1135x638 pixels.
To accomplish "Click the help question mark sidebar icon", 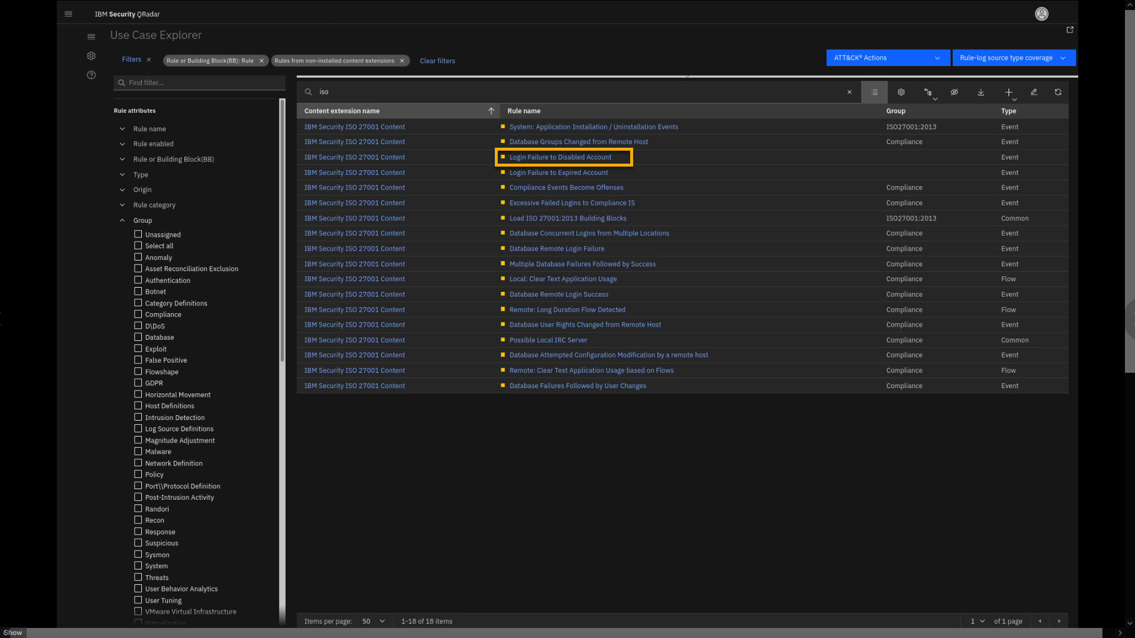I will (x=91, y=75).
